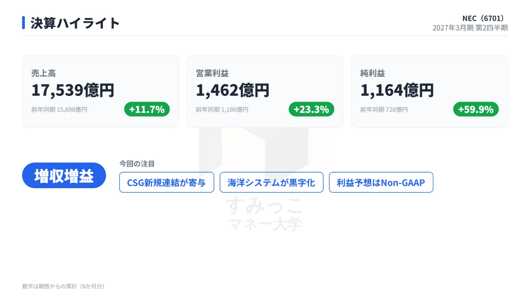The width and height of the screenshot is (530, 298).
Task: Click the 17,539億円 sales figure
Action: [x=73, y=90]
